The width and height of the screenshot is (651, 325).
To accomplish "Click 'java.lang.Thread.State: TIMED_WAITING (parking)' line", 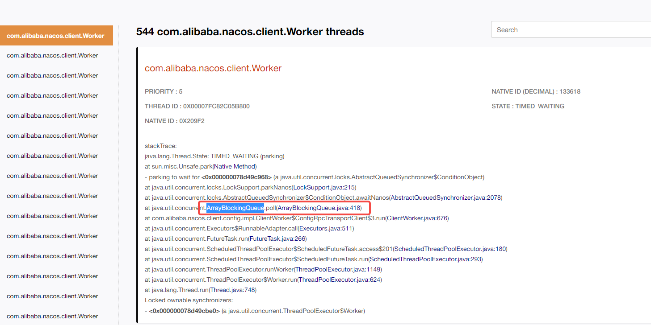I will (x=214, y=156).
